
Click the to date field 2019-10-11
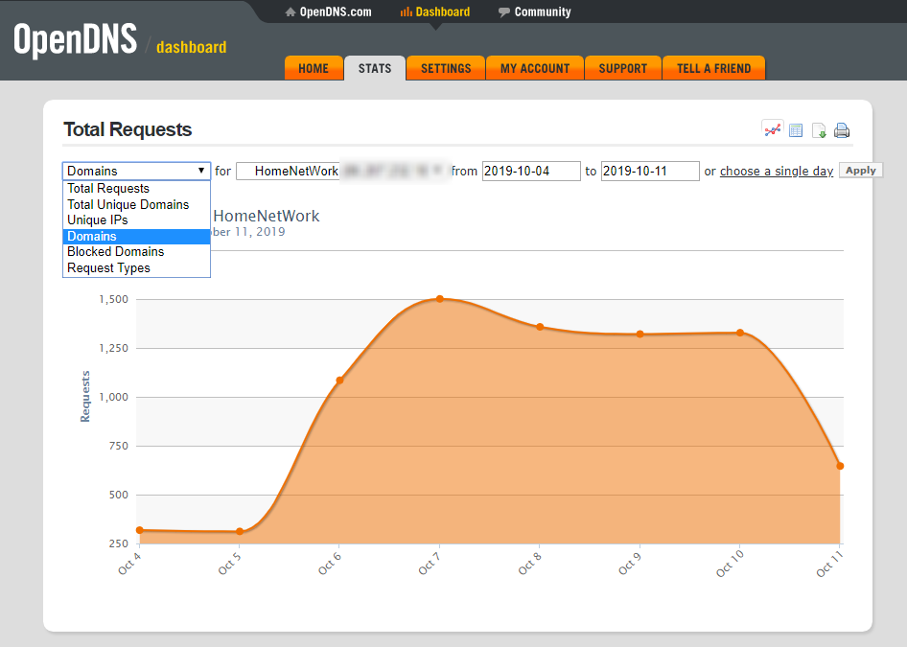[x=650, y=172]
